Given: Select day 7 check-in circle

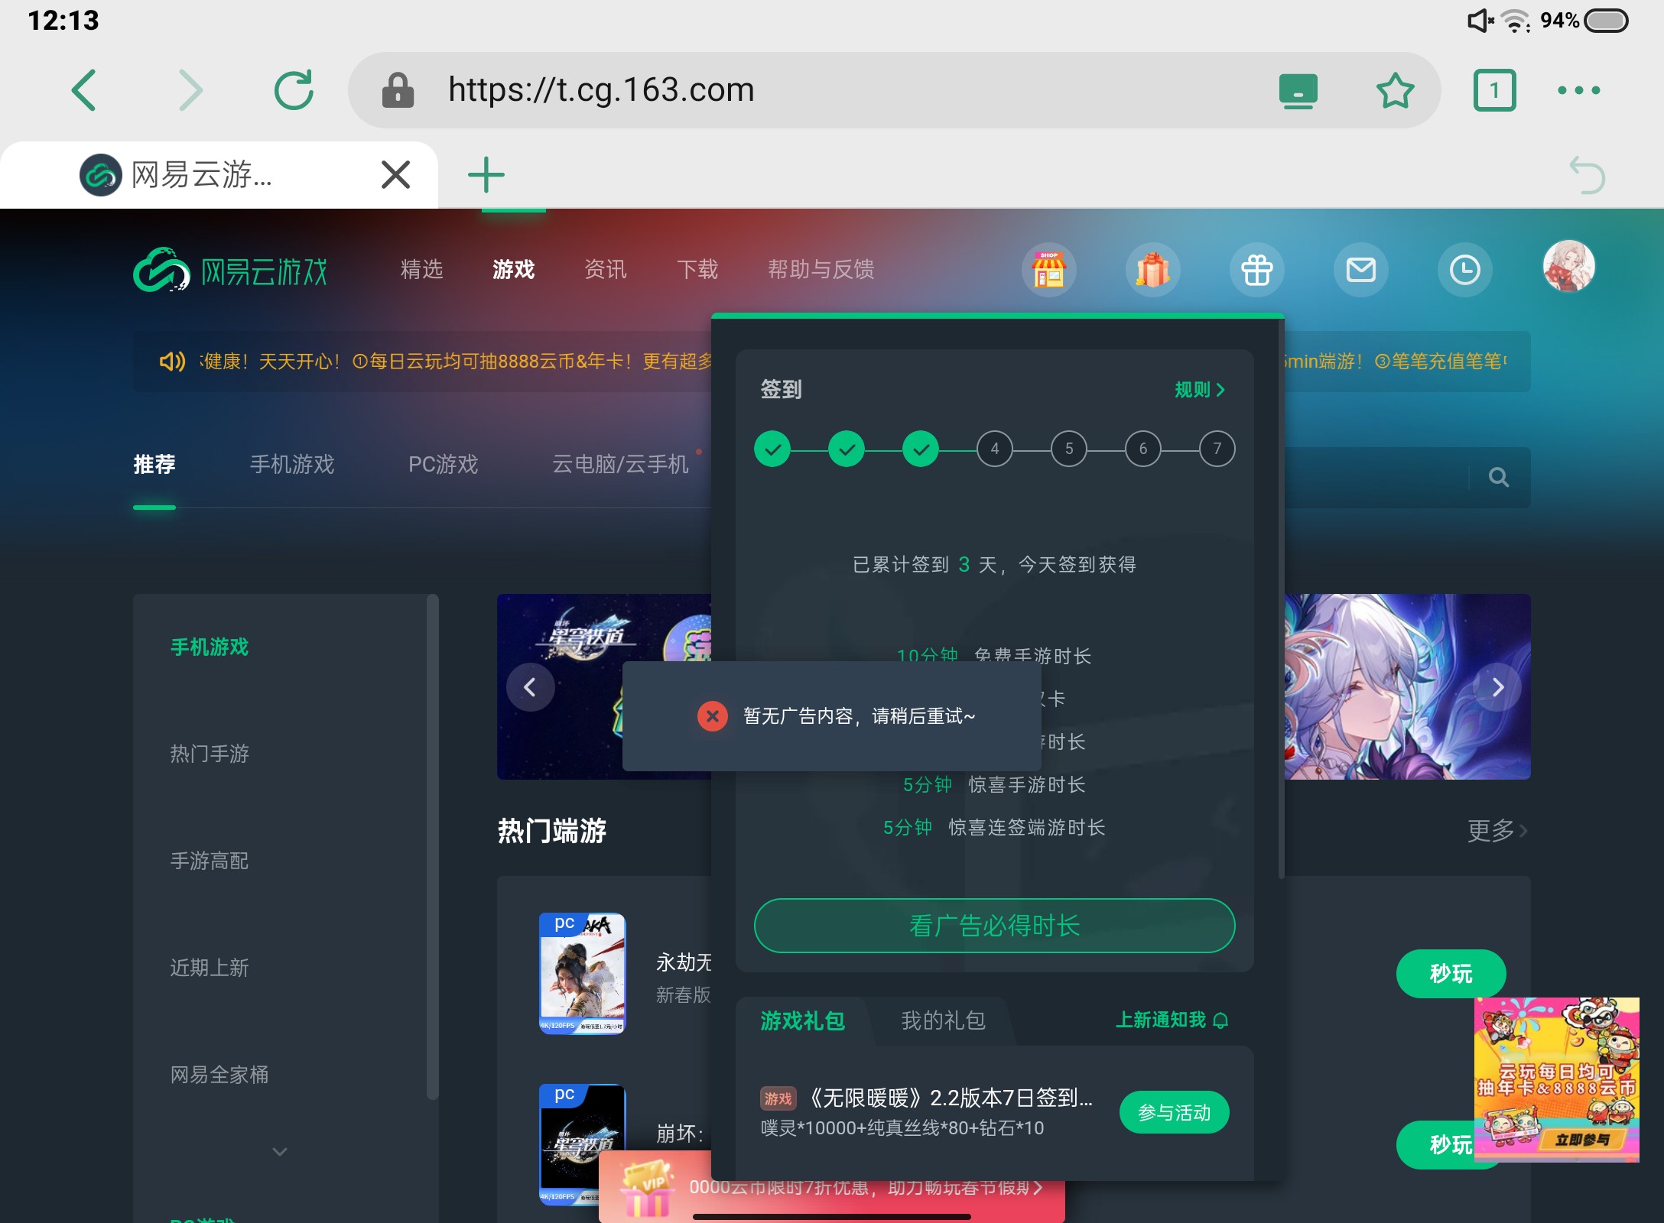Looking at the screenshot, I should pos(1217,449).
